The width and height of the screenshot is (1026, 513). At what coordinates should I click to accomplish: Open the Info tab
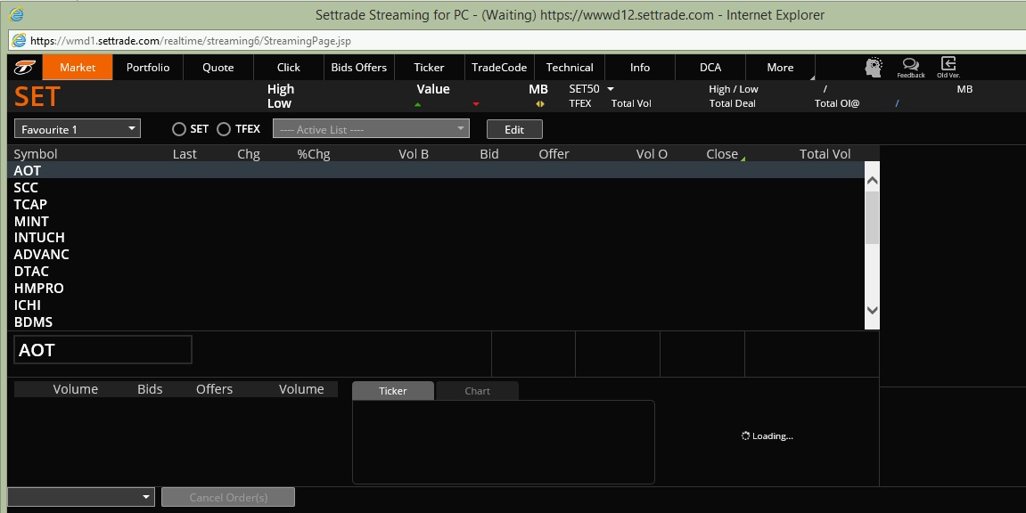click(x=640, y=68)
